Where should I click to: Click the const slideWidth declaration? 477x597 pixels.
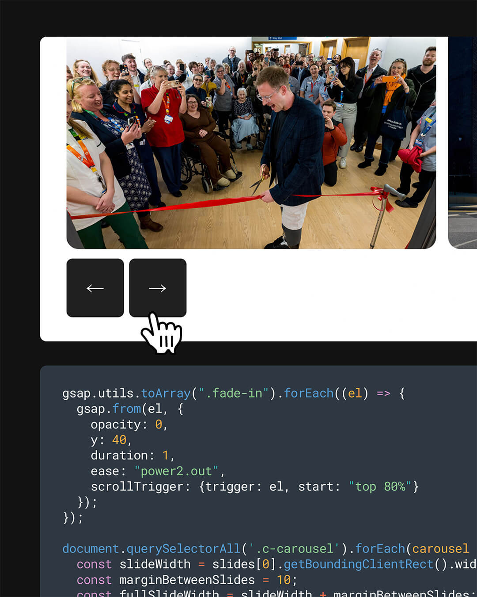click(133, 564)
